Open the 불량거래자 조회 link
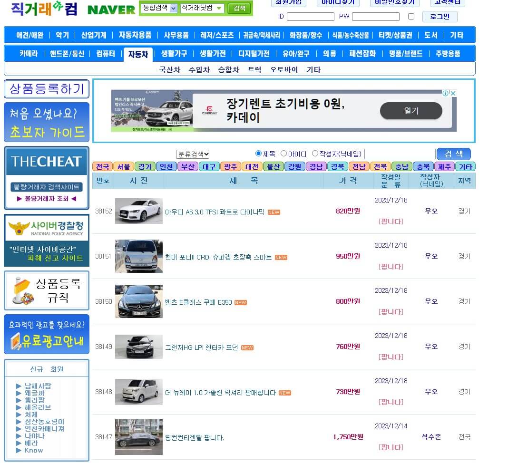The height and width of the screenshot is (463, 508). (x=47, y=199)
